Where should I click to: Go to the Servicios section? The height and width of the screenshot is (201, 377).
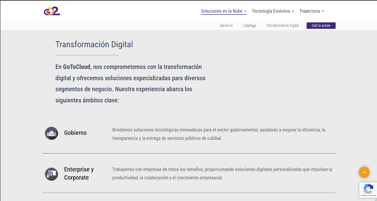click(226, 25)
